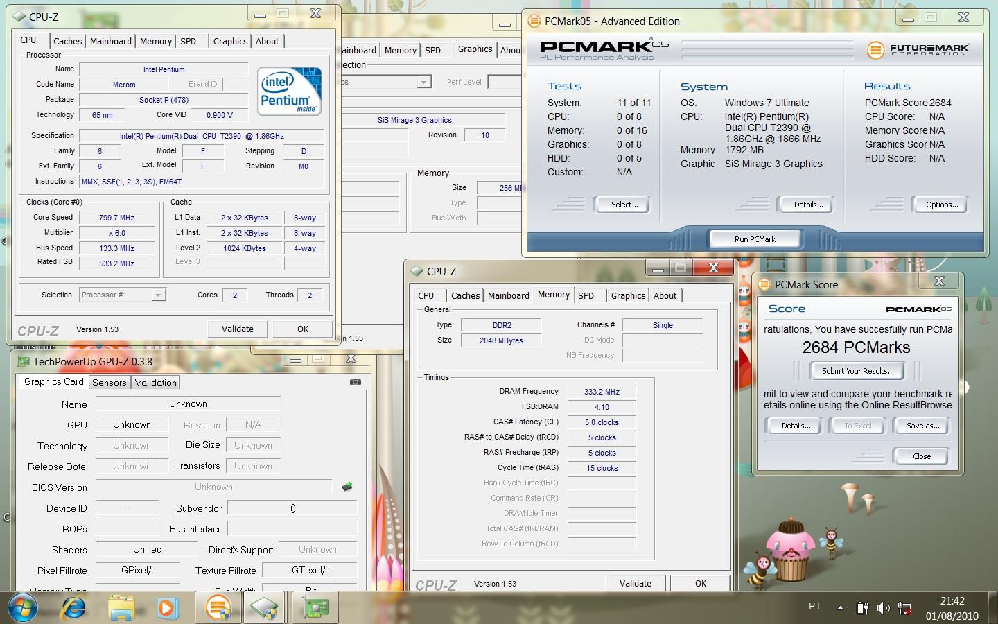Switch to Caches tab in top-left CPU-Z
Image resolution: width=998 pixels, height=624 pixels.
[68, 41]
